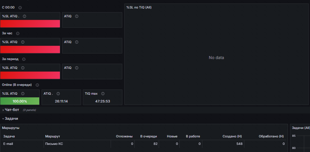The image size is (310, 152).
Task: Click the 0 value in Новые column
Action: pos(177,144)
